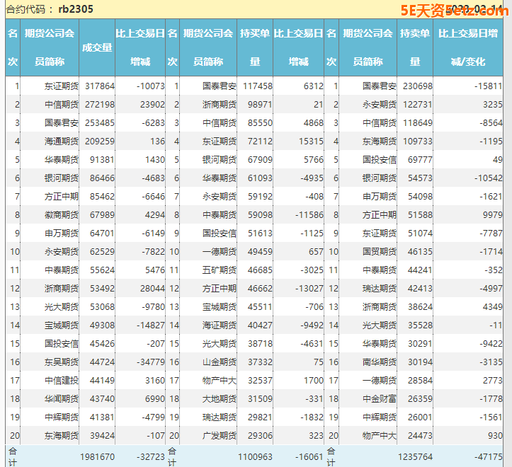Click long position value 98971
Image resolution: width=512 pixels, height=467 pixels.
click(260, 105)
